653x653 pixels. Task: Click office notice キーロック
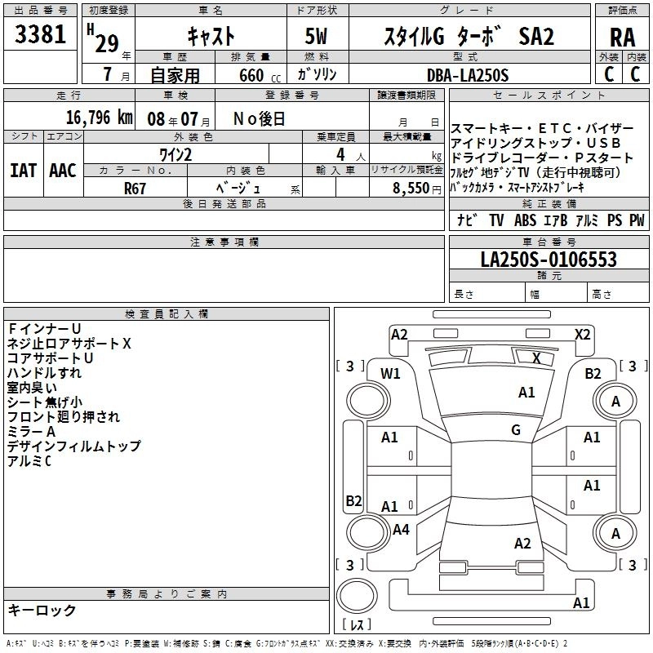coord(42,610)
